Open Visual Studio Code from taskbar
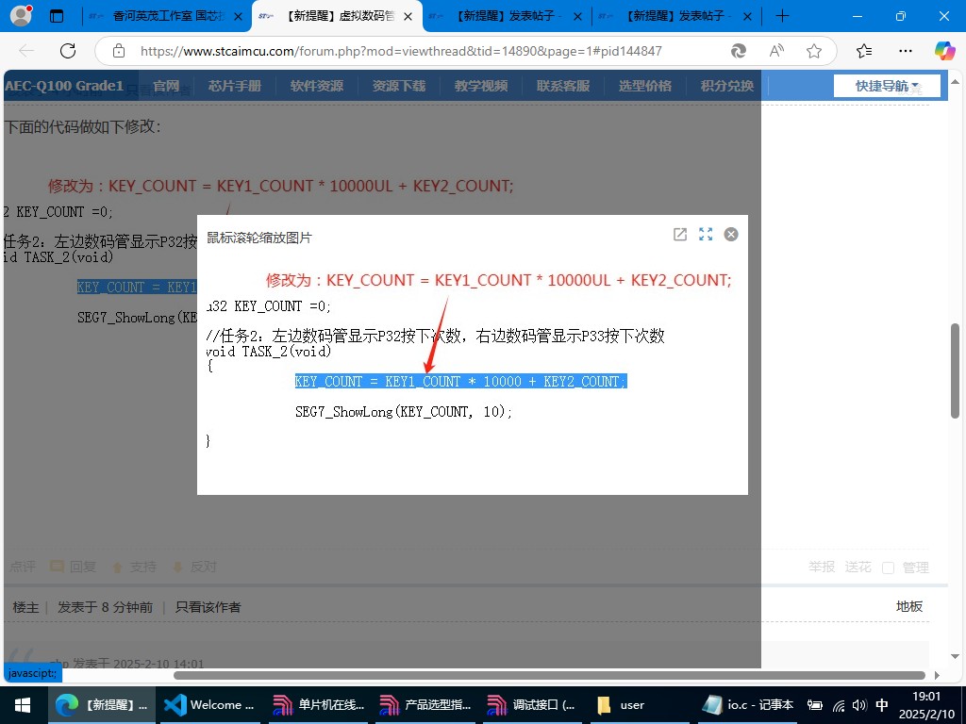The height and width of the screenshot is (724, 966). coord(211,705)
